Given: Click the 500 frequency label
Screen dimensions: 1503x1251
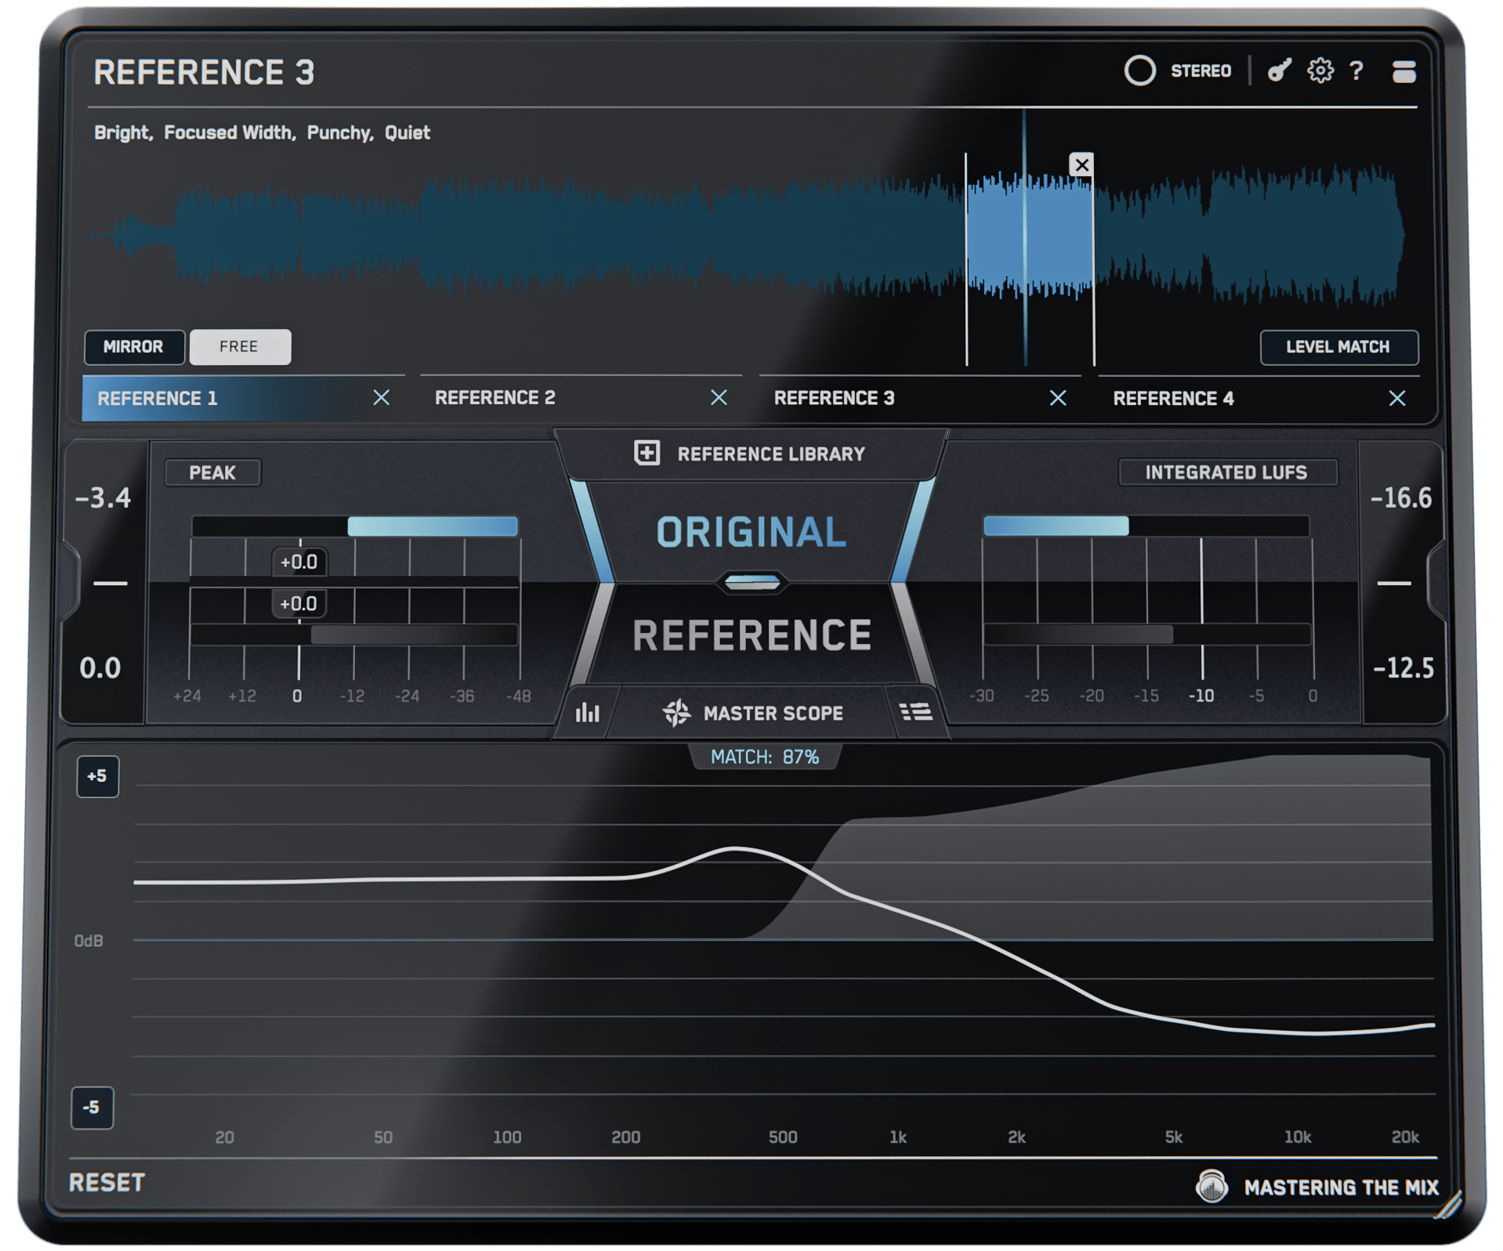Looking at the screenshot, I should coord(783,1137).
